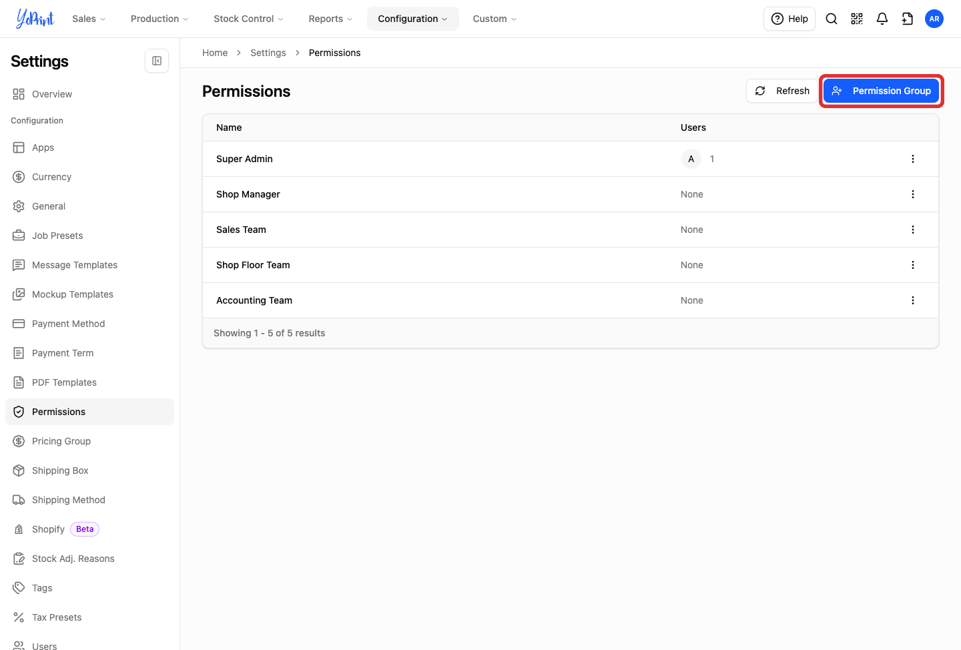The width and height of the screenshot is (961, 650).
Task: Click the new document icon in header
Action: (908, 19)
